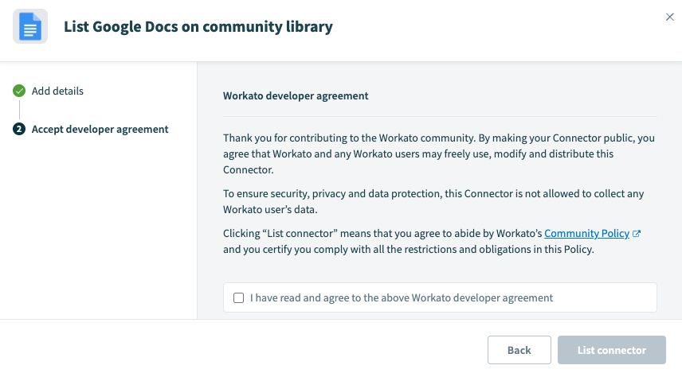The height and width of the screenshot is (373, 682).
Task: Click the 'I have read and agree' label
Action: tap(402, 297)
